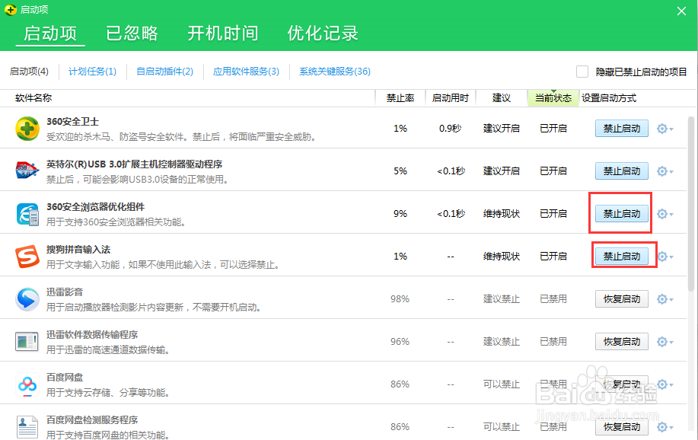Click the 迅雷软件数据传输程序 icon
This screenshot has height=440, width=698.
click(27, 342)
